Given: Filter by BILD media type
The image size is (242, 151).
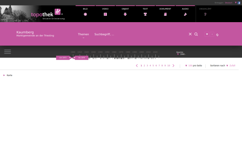Looking at the screenshot, I should (85, 12).
